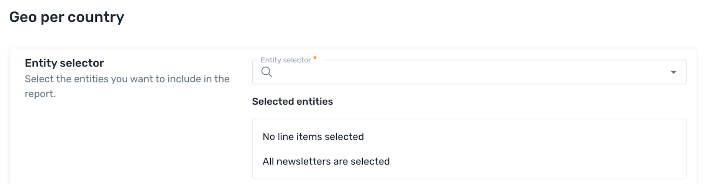Expand the Entity selector dropdown arrow
Screen dimensions: 718x188
pyautogui.click(x=673, y=72)
